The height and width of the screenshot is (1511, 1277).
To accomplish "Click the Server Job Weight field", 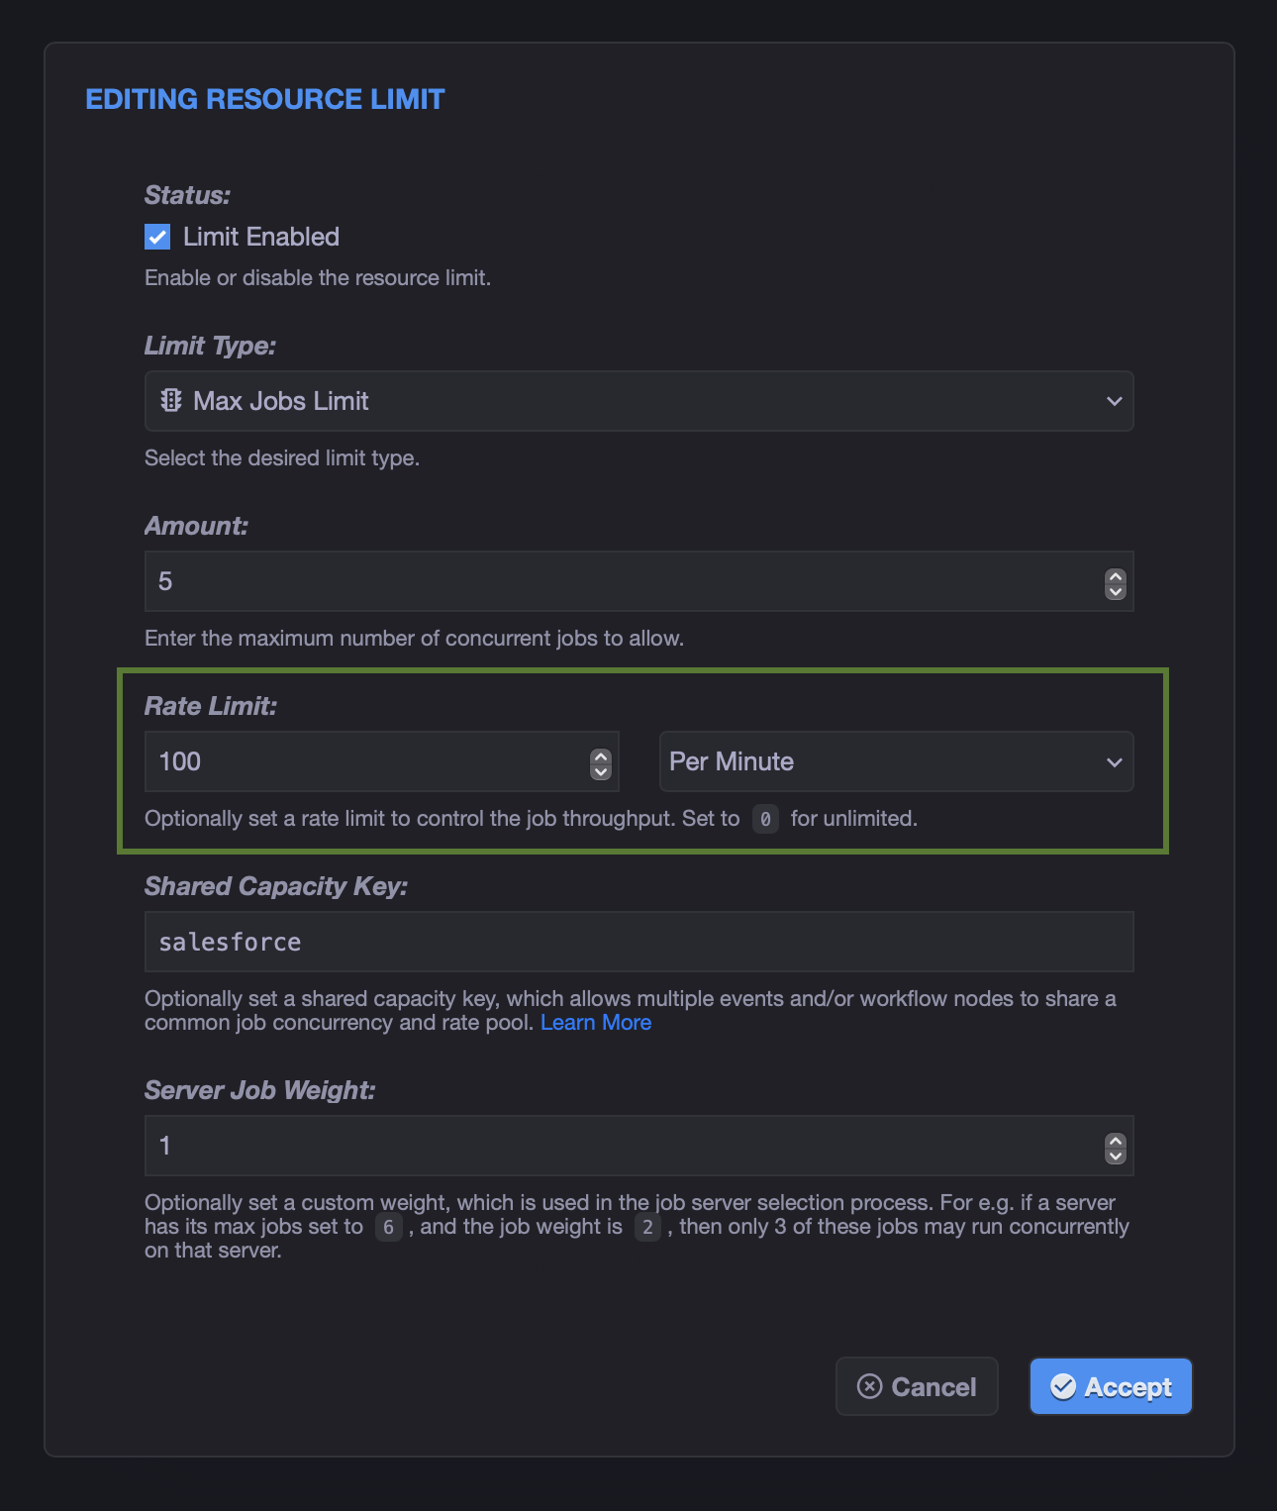I will (x=638, y=1146).
